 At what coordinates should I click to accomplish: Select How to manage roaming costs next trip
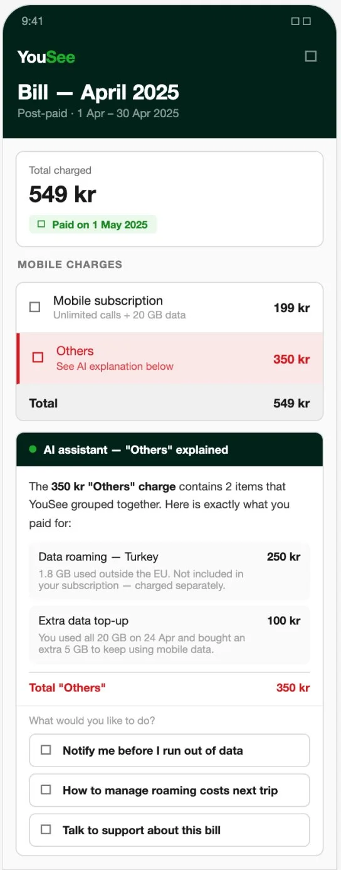pos(169,790)
